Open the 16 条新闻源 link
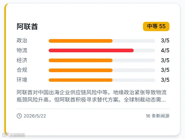This screenshot has width=185, height=139. (158, 116)
